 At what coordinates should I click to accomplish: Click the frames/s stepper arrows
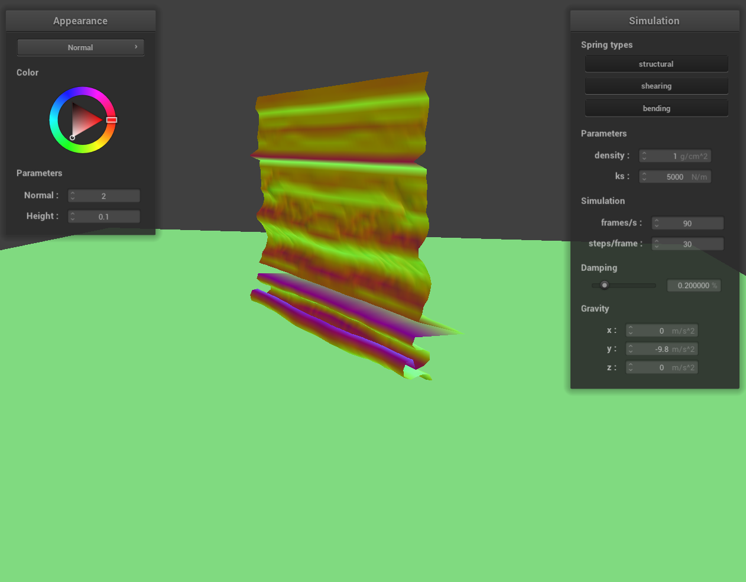point(657,223)
